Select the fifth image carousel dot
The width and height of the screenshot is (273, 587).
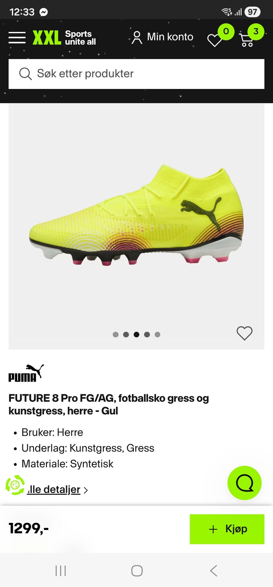[x=158, y=334]
